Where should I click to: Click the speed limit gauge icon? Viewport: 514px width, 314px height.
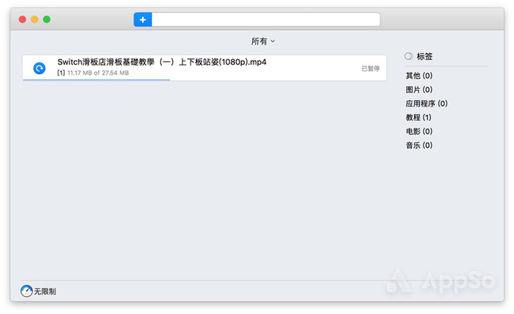pyautogui.click(x=26, y=291)
